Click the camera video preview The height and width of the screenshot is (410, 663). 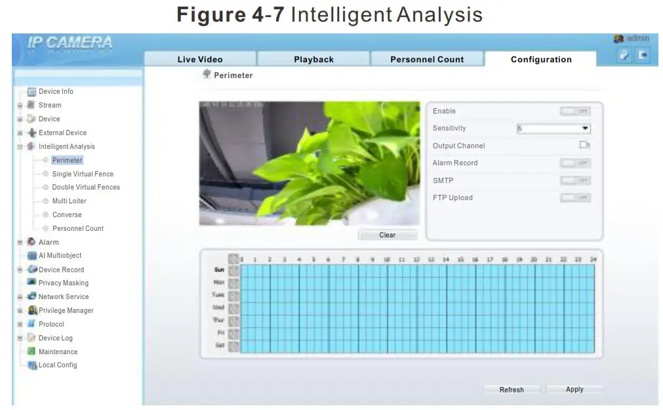click(310, 163)
